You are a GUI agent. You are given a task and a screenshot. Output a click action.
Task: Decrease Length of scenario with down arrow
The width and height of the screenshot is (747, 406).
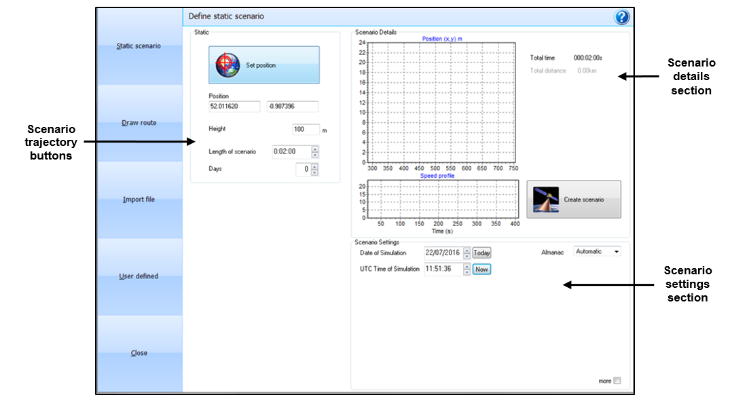click(x=315, y=155)
